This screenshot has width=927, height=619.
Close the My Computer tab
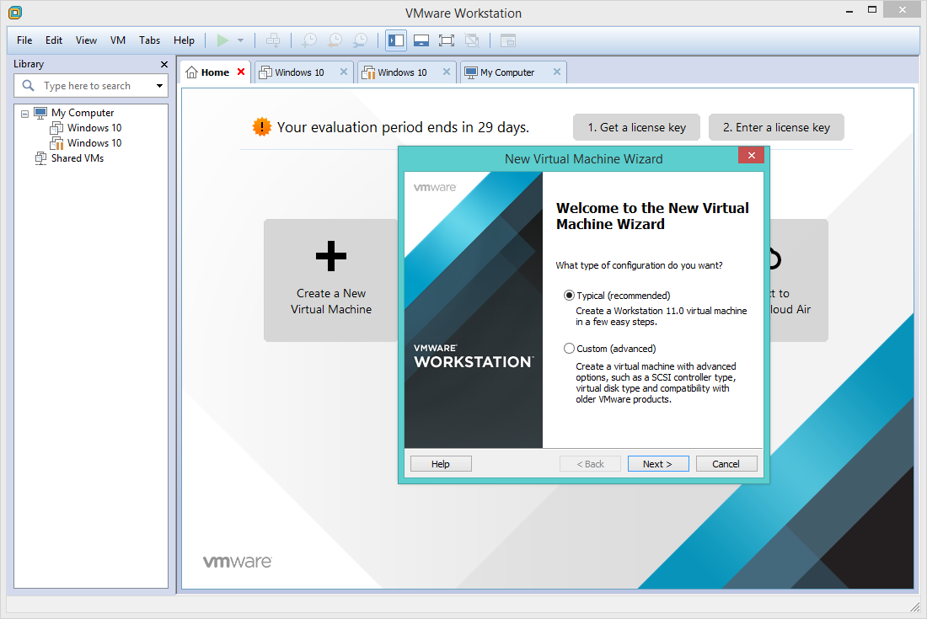pos(557,72)
